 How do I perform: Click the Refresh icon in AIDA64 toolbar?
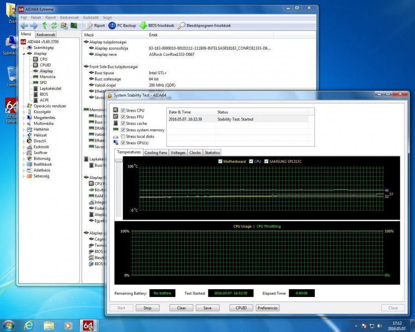(x=54, y=26)
